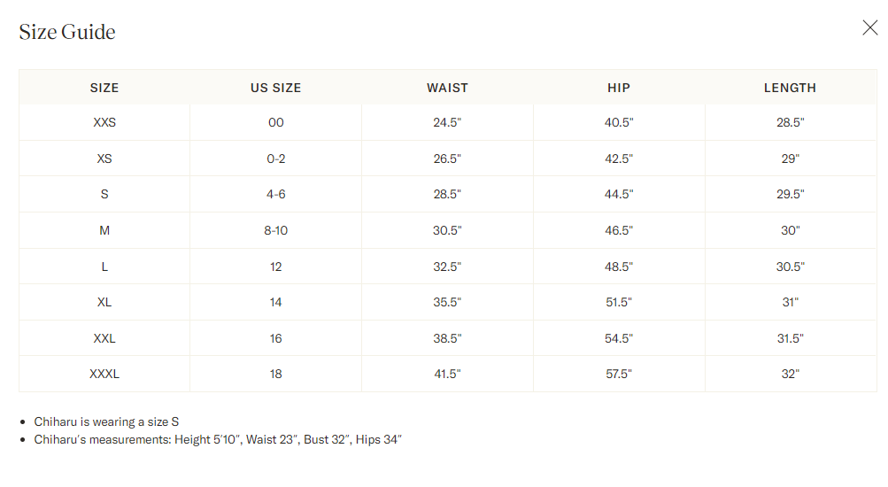The width and height of the screenshot is (888, 487).
Task: Click US size 8-10 cell
Action: pos(275,230)
